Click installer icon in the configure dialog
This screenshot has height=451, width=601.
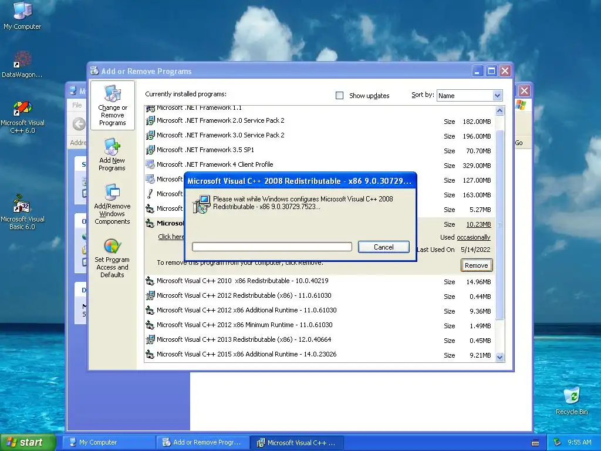click(x=201, y=204)
